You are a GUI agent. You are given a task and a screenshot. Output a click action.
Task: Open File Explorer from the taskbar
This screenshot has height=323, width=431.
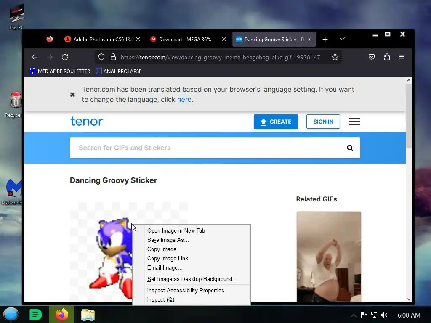click(88, 315)
